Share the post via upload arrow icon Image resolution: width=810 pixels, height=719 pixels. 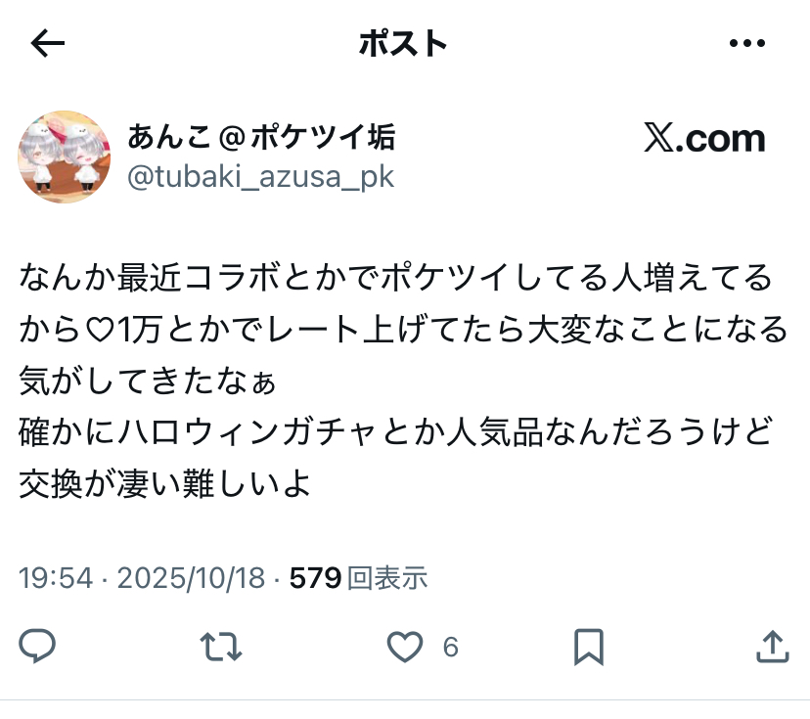click(x=772, y=647)
